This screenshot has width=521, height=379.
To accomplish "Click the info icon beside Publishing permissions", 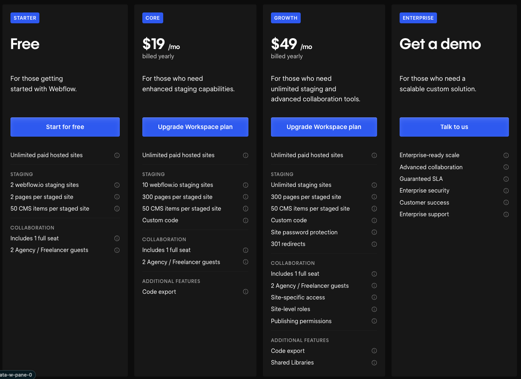I will click(x=374, y=321).
